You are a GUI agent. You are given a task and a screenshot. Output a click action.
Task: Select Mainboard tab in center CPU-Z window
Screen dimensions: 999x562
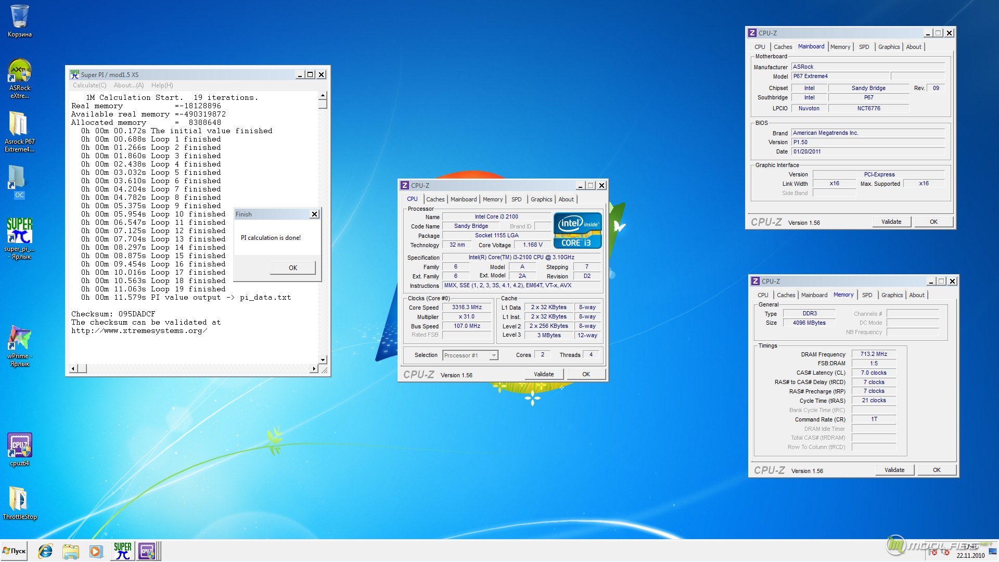(x=464, y=199)
